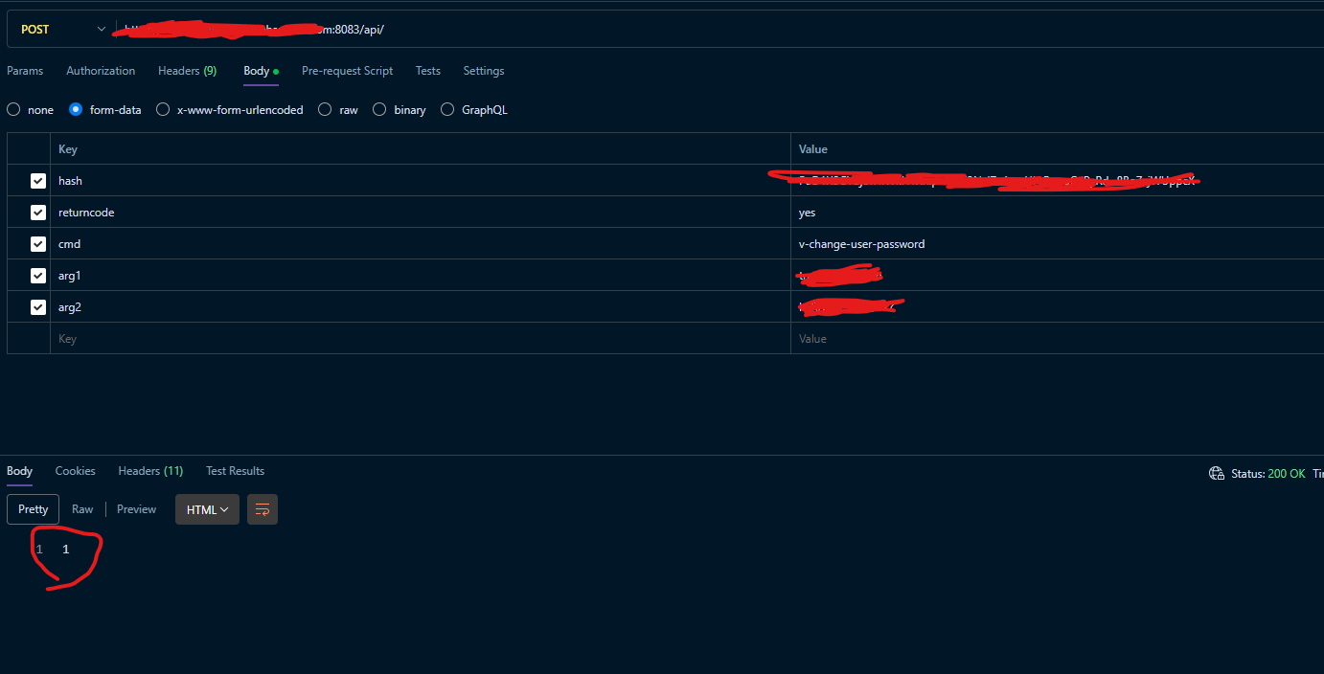The image size is (1324, 674).
Task: Select the request Body tab
Action: [x=261, y=71]
